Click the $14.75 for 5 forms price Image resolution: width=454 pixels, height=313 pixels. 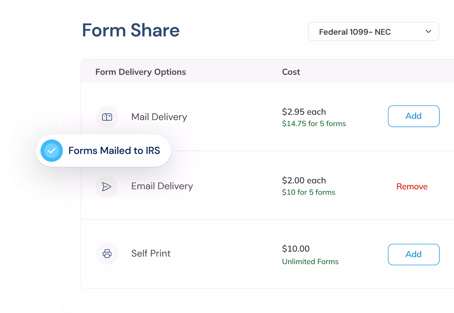click(x=314, y=124)
